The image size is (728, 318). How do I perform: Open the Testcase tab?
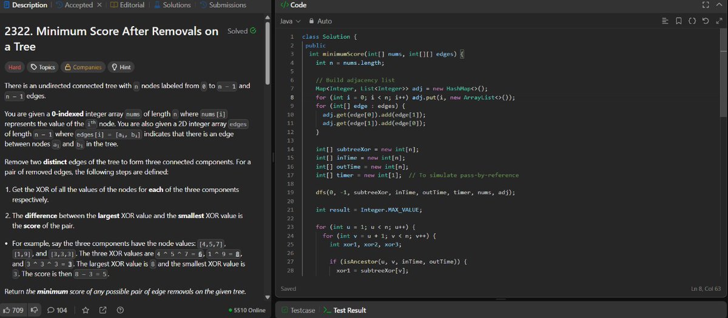(298, 310)
